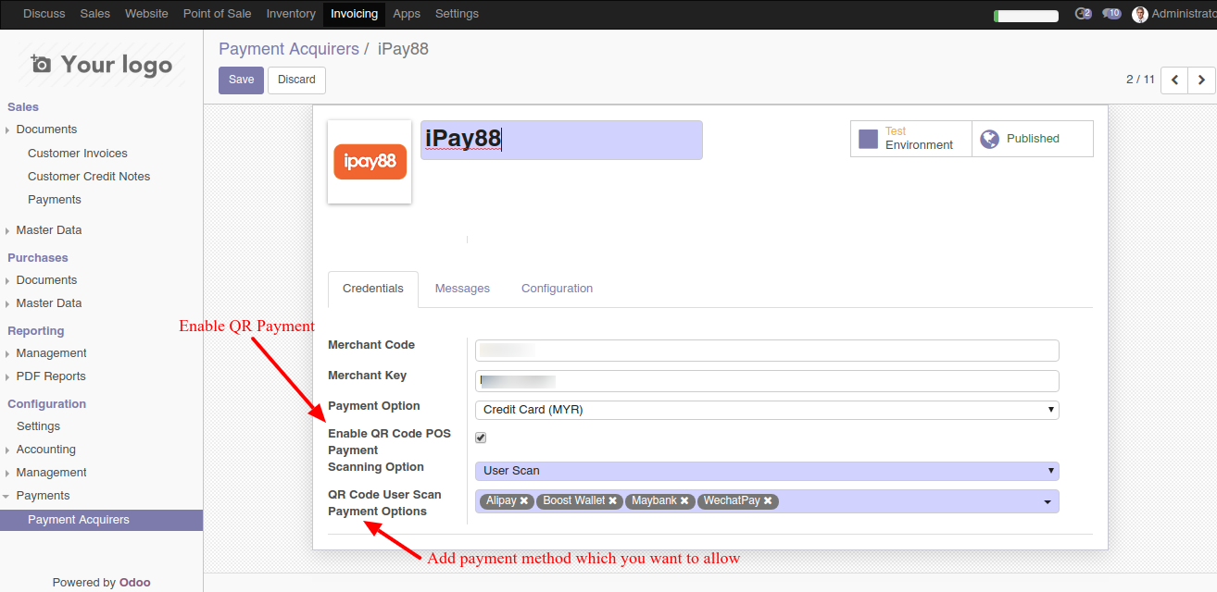Click the Test Environment square icon

[x=868, y=139]
